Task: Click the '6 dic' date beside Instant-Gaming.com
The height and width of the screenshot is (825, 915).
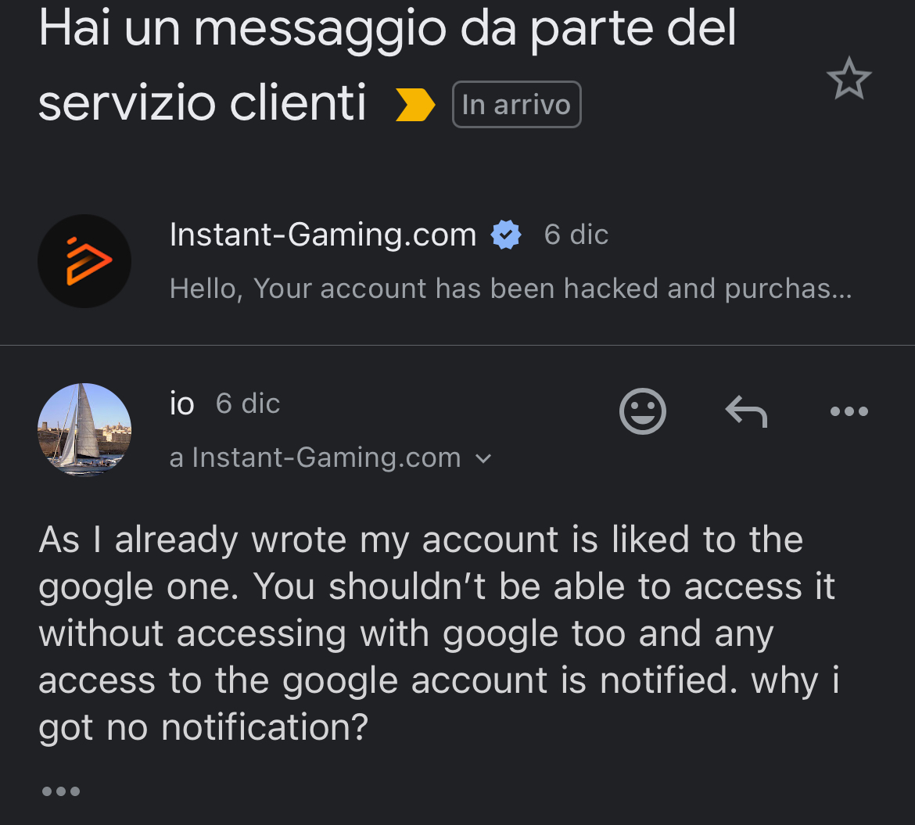Action: 576,235
